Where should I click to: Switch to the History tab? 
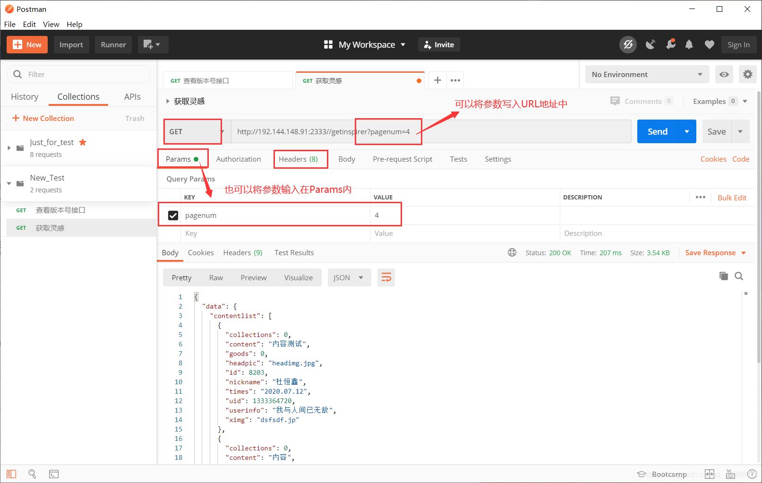pos(25,96)
